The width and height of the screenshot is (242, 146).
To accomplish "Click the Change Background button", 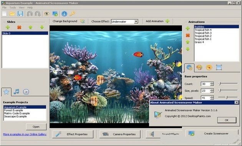I will (x=65, y=21).
